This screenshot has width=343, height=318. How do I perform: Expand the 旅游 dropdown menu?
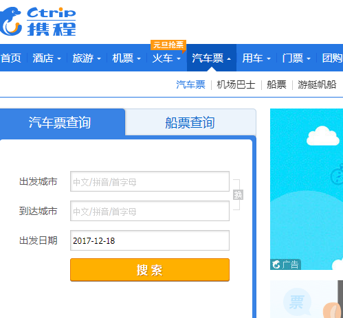tap(87, 58)
